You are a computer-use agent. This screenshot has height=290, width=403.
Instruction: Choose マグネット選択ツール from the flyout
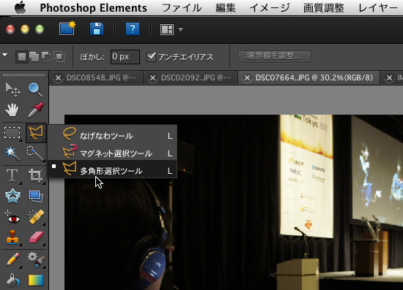point(112,153)
